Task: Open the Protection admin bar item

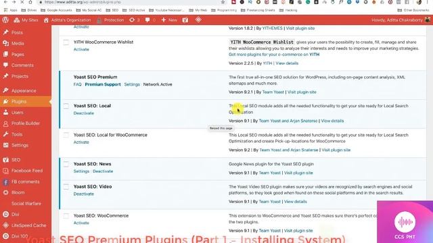Action: click(x=110, y=20)
